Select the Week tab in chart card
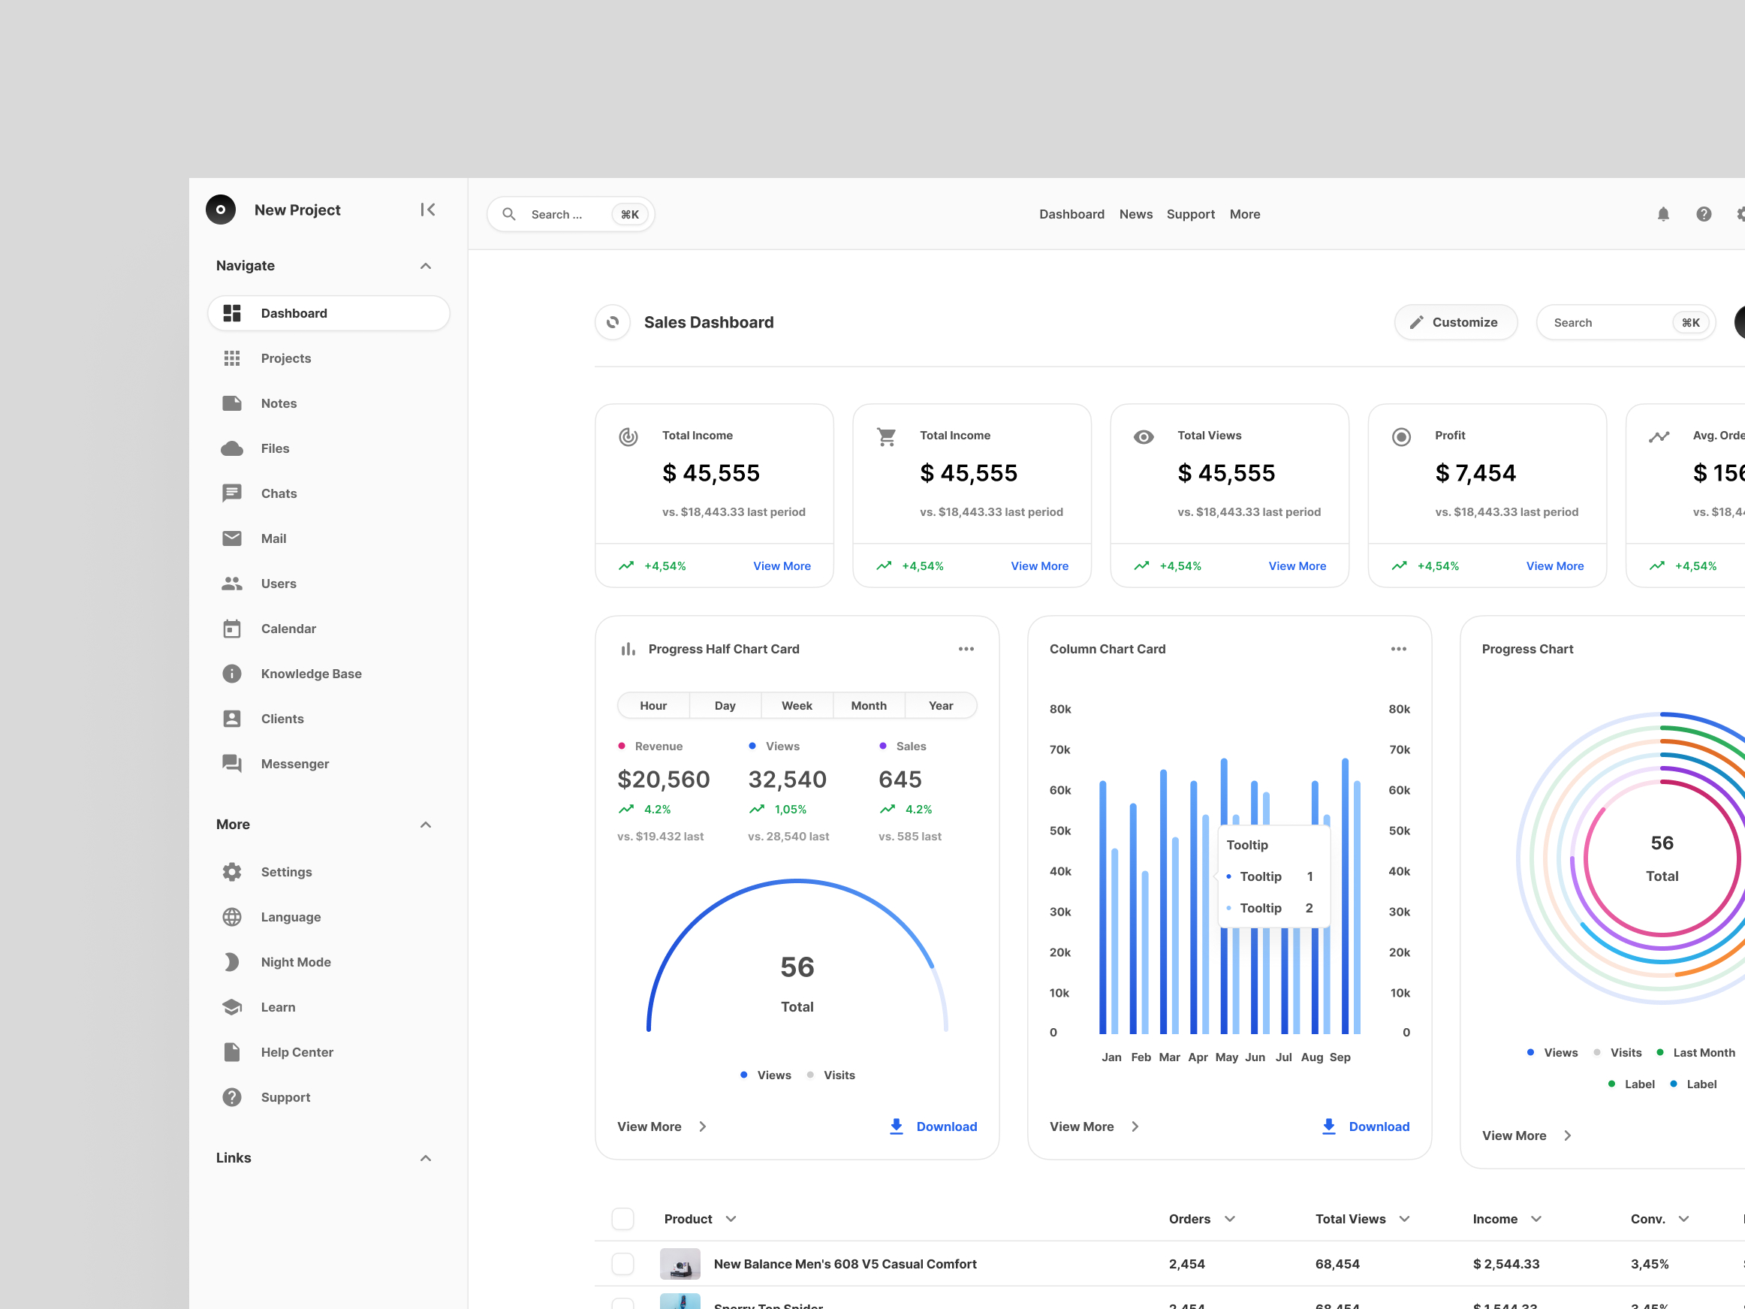 click(x=796, y=705)
